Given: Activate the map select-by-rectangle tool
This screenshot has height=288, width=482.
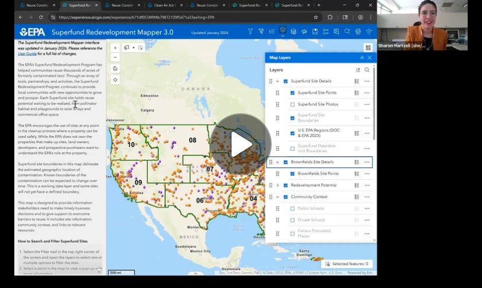Looking at the screenshot, I should pyautogui.click(x=126, y=48).
